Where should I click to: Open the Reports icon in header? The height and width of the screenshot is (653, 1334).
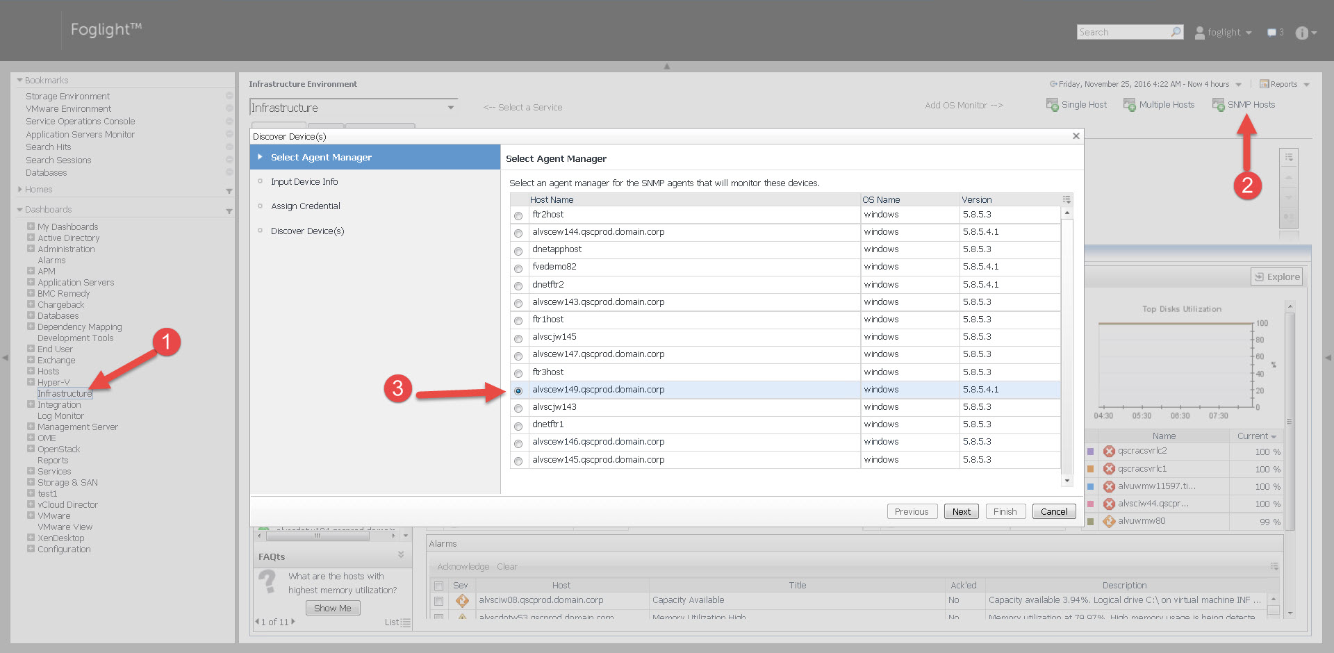tap(1265, 84)
